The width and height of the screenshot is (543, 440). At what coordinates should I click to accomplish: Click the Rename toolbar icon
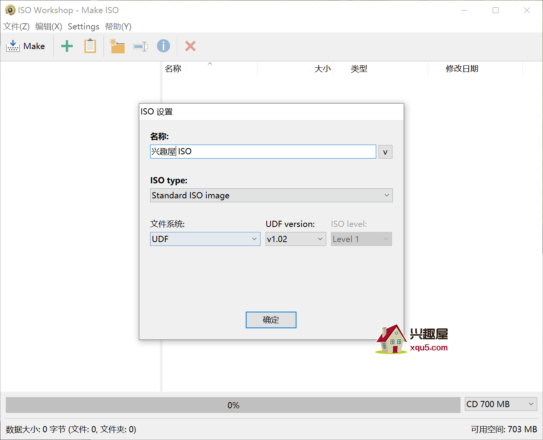(x=140, y=46)
